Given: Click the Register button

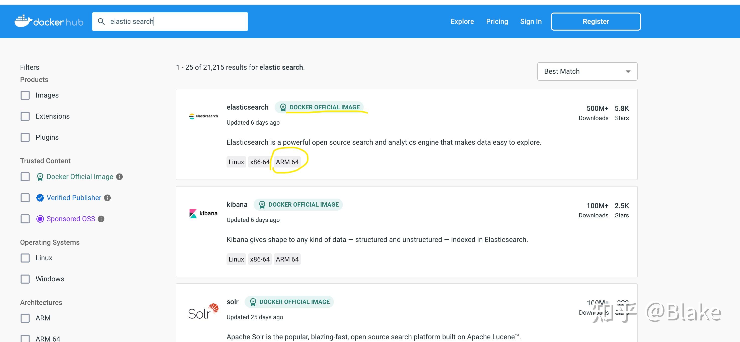Looking at the screenshot, I should click(x=596, y=21).
